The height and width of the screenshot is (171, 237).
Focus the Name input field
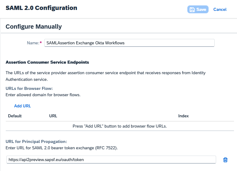(129, 43)
